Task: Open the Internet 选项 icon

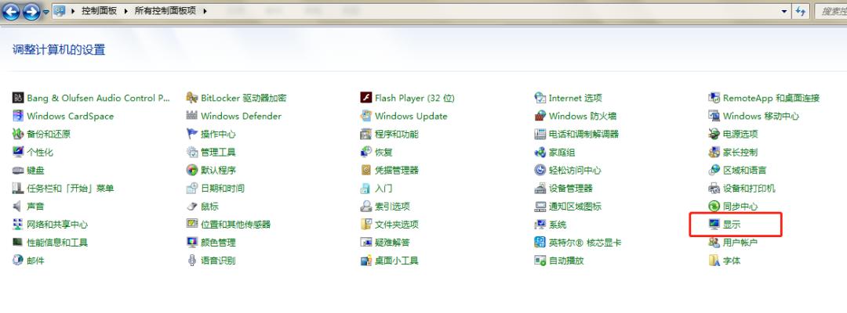Action: (540, 98)
